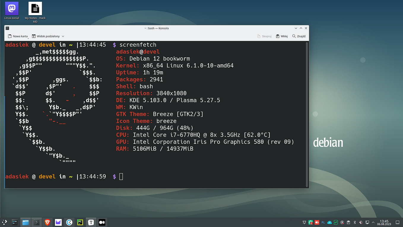Open the Plasma application launcher menu
The height and width of the screenshot is (227, 403).
(4, 222)
